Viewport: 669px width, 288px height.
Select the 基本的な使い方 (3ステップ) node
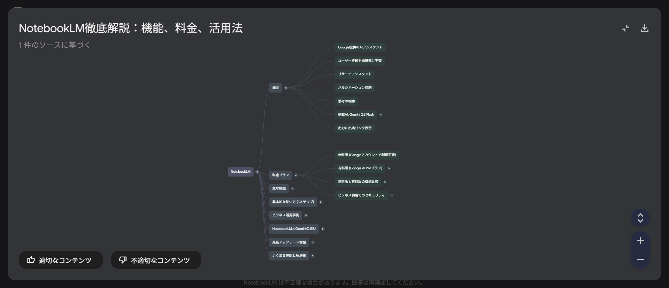[293, 202]
